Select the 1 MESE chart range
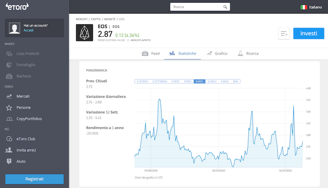 (x=175, y=82)
